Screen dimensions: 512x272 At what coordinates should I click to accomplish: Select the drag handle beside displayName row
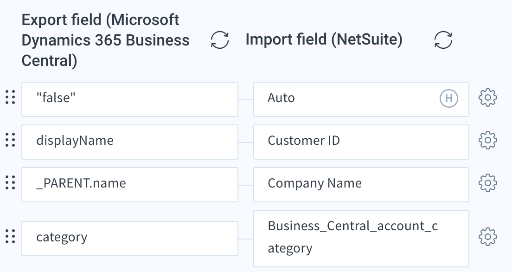pos(11,140)
